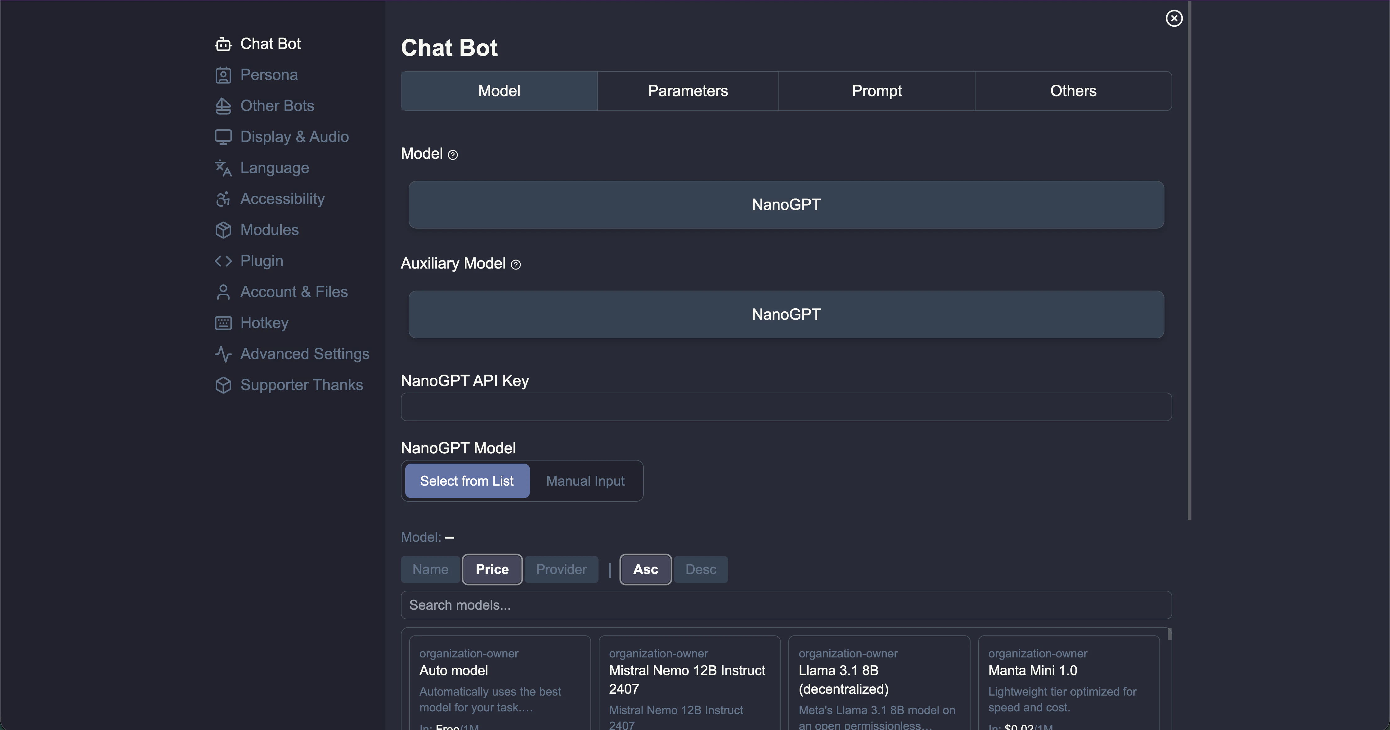Switch to the Parameters tab
The image size is (1390, 730).
pyautogui.click(x=688, y=91)
